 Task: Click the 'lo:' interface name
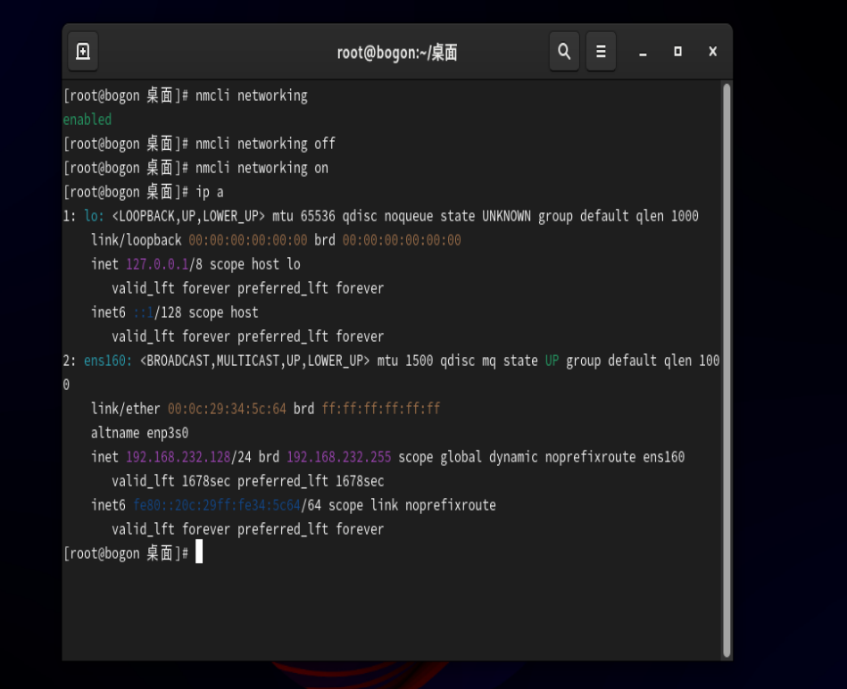point(94,216)
